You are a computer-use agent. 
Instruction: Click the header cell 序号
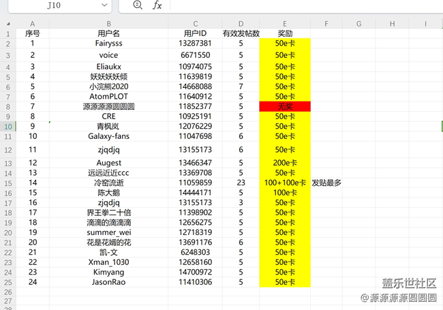[33, 33]
